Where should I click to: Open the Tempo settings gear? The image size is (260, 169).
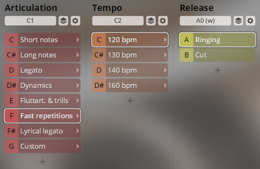pyautogui.click(x=163, y=21)
